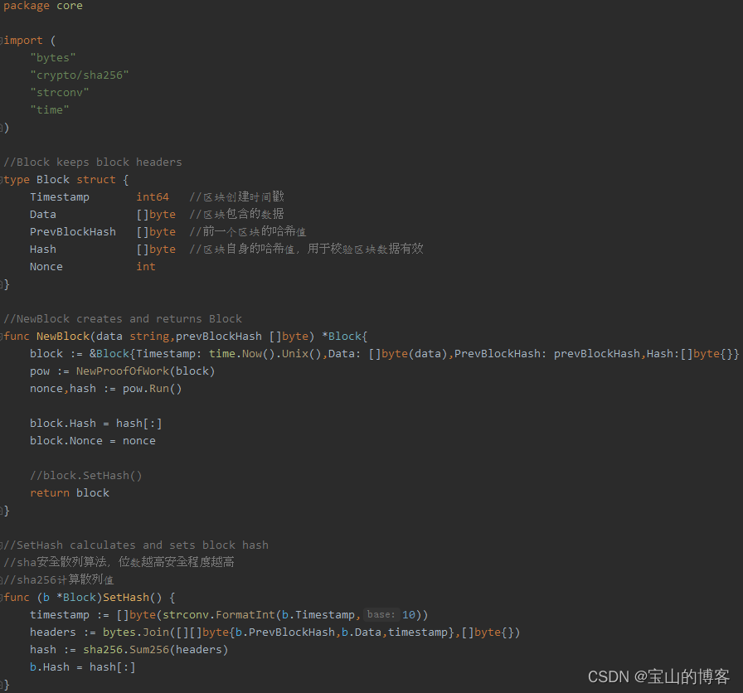743x693 pixels.
Task: Click the "strconv" import string
Action: 60,92
